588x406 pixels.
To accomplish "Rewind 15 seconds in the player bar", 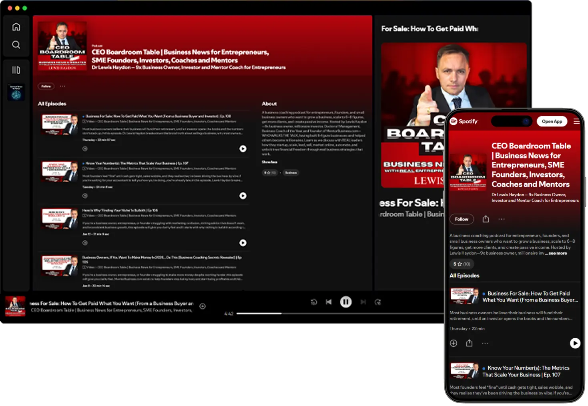I will coord(314,302).
